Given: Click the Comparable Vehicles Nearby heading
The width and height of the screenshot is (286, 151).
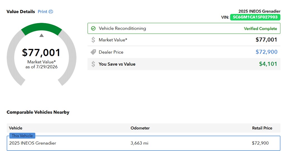Looking at the screenshot, I should tap(38, 112).
